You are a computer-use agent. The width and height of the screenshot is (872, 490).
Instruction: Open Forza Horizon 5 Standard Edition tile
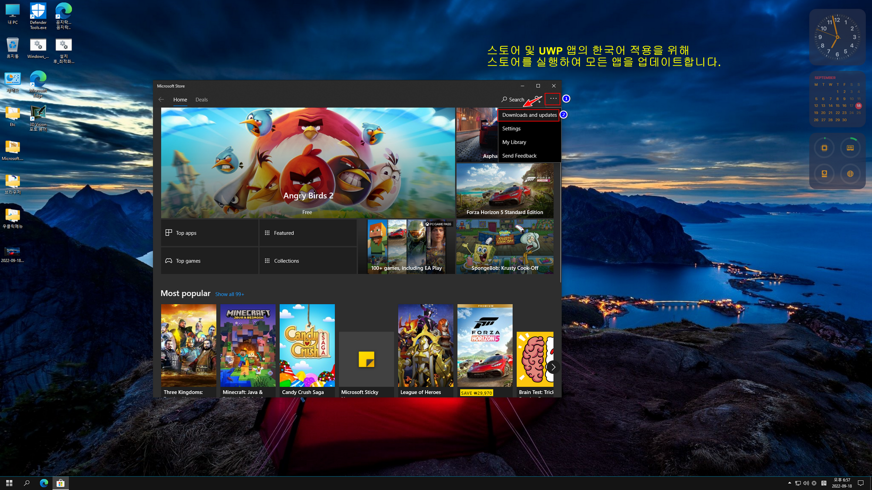[x=505, y=190]
